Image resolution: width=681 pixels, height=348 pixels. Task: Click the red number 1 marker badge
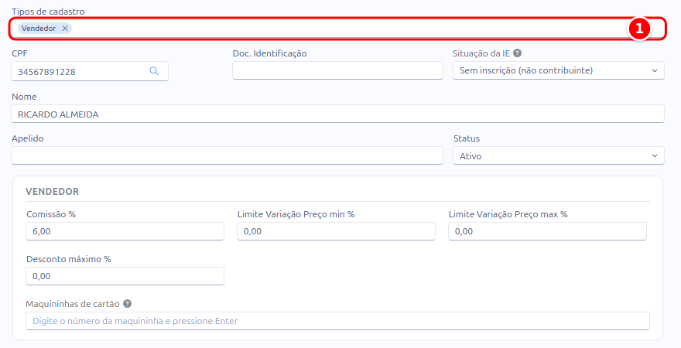pyautogui.click(x=639, y=29)
